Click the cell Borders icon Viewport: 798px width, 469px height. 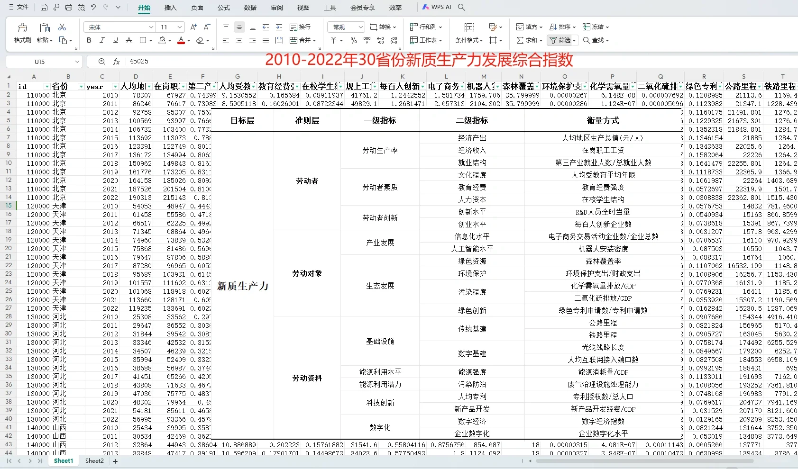click(143, 40)
